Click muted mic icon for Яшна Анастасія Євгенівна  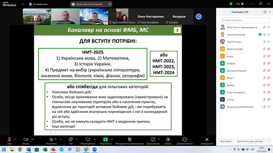point(264,107)
